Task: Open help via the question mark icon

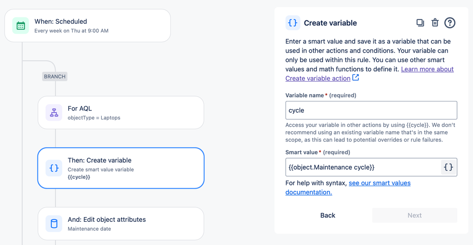Action: click(450, 23)
